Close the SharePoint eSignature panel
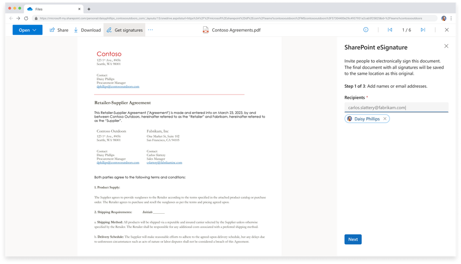Viewport: 461px width, 264px height. [446, 46]
